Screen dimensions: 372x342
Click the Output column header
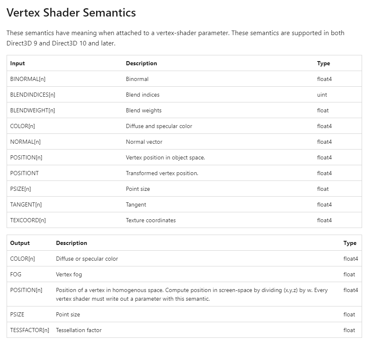tap(20, 243)
